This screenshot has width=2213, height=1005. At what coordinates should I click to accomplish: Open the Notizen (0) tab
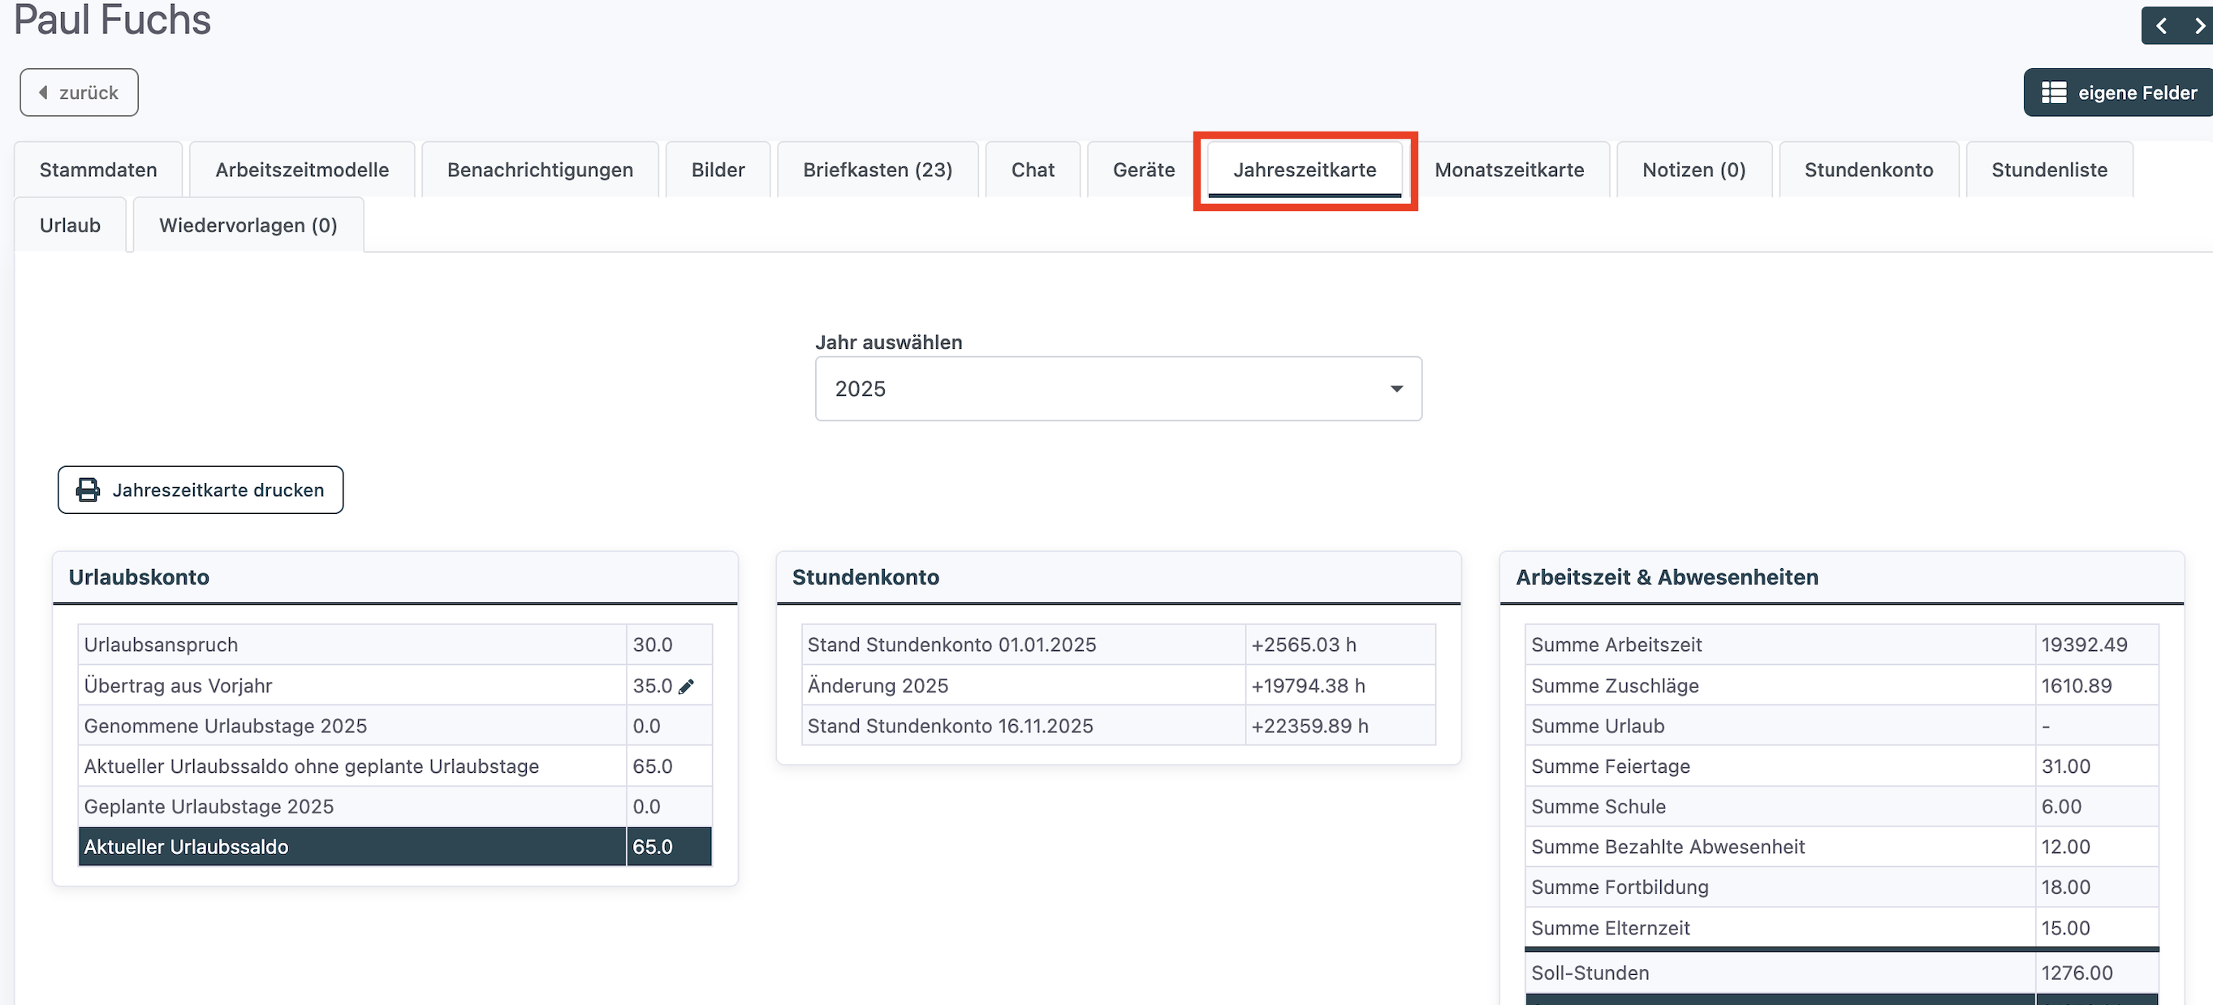click(x=1693, y=170)
